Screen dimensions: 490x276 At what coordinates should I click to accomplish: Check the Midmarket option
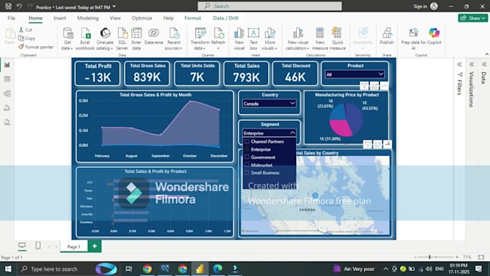pyautogui.click(x=247, y=165)
